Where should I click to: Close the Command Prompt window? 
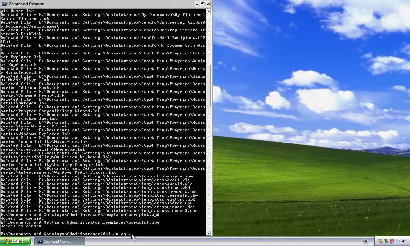point(209,4)
